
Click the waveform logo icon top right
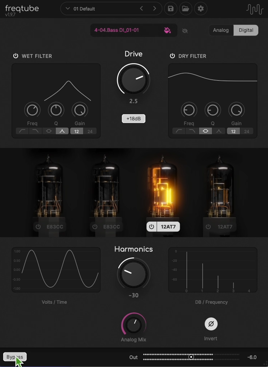click(255, 9)
